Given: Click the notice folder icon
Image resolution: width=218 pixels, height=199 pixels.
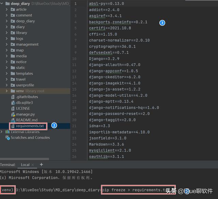Looking at the screenshot, I should click(x=13, y=62).
